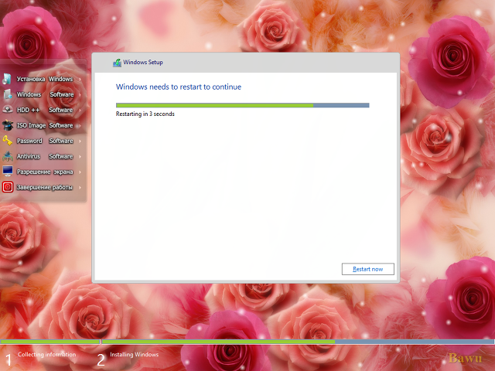Click the HDD ++ Software disk icon

click(7, 110)
